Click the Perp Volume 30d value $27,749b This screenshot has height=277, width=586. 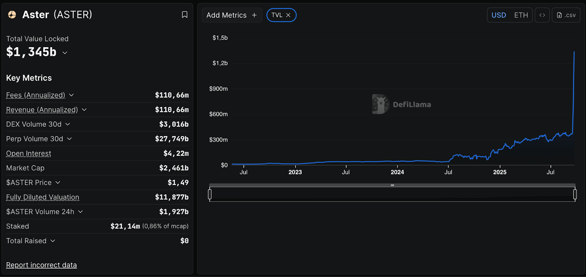point(172,139)
